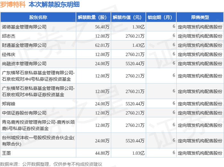Click the 罗博特科 stock name in the title
This screenshot has height=167, width=224.
pyautogui.click(x=13, y=4)
